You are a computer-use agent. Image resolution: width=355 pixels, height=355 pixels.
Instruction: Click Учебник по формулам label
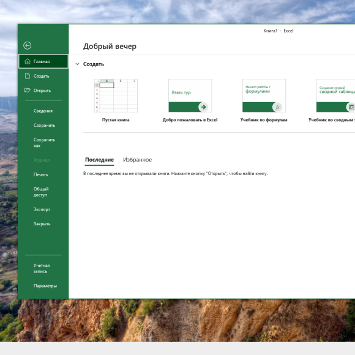coord(264,120)
